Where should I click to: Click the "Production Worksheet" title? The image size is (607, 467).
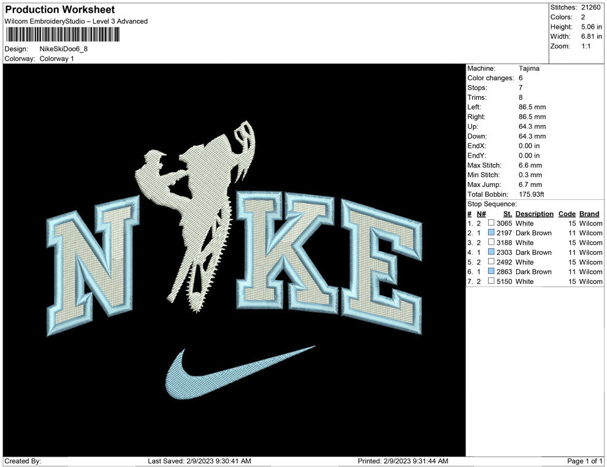click(60, 10)
